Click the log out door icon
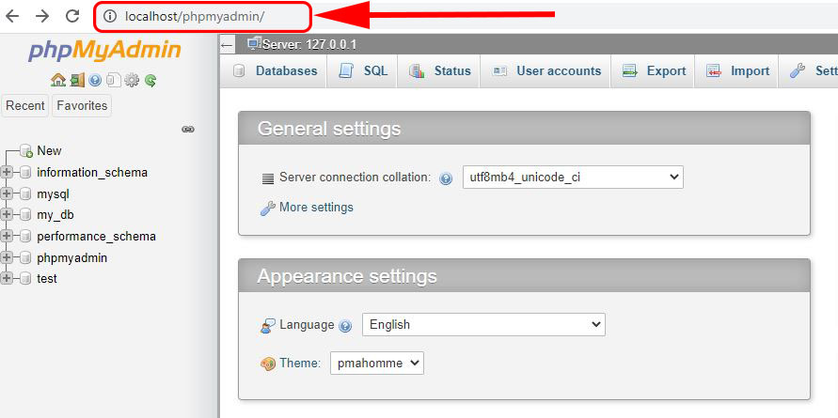The width and height of the screenshot is (838, 418). (77, 81)
